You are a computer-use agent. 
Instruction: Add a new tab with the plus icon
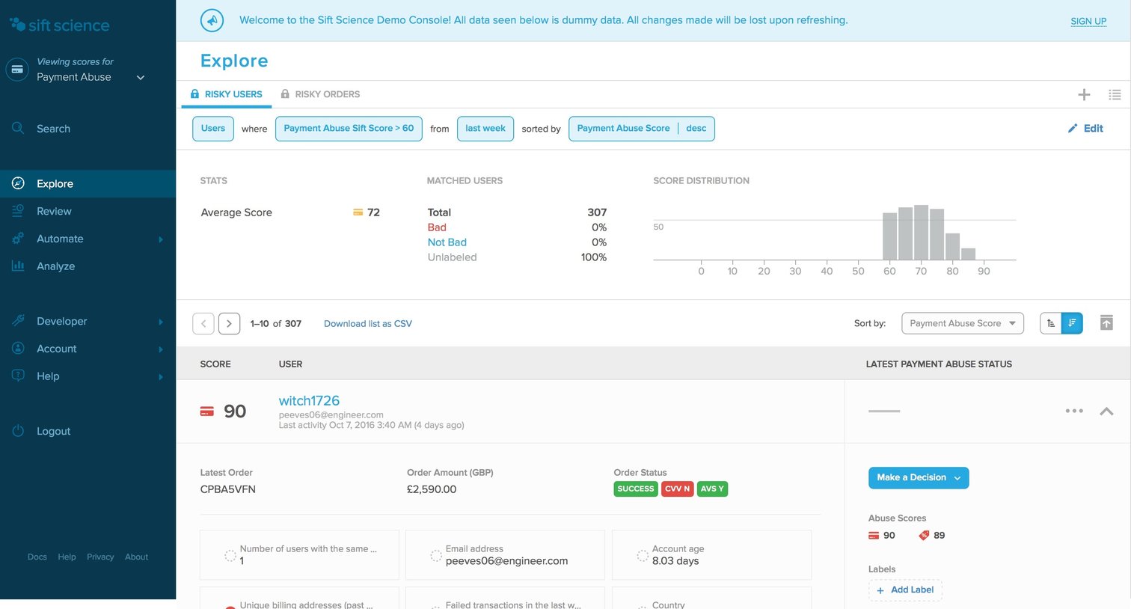1084,94
